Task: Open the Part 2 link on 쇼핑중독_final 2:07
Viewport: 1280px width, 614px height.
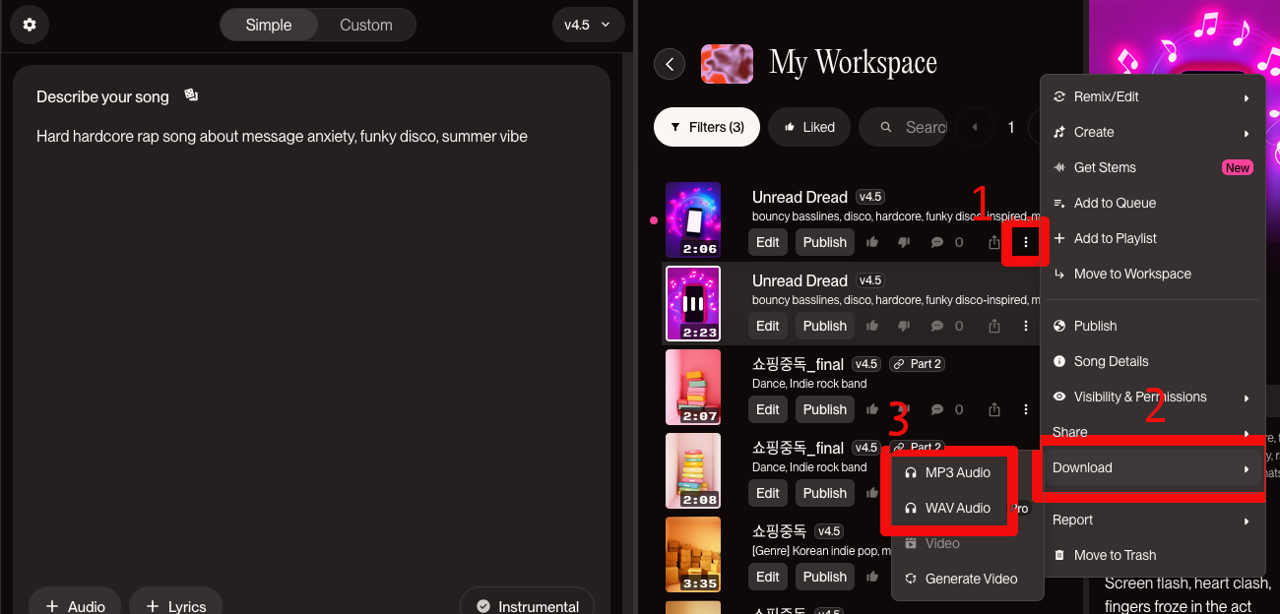Action: pyautogui.click(x=917, y=364)
